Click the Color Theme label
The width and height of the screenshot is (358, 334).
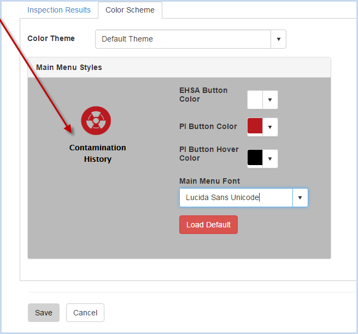click(x=51, y=38)
